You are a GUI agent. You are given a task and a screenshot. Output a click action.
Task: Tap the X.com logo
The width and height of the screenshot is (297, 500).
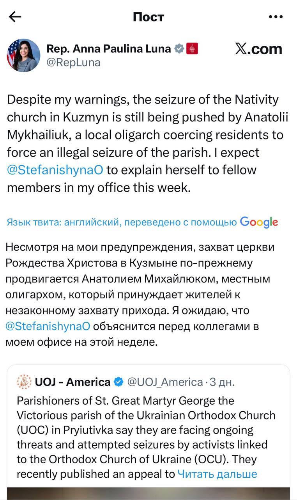pos(258,49)
